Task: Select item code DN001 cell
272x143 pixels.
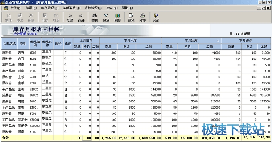Action: [35, 101]
